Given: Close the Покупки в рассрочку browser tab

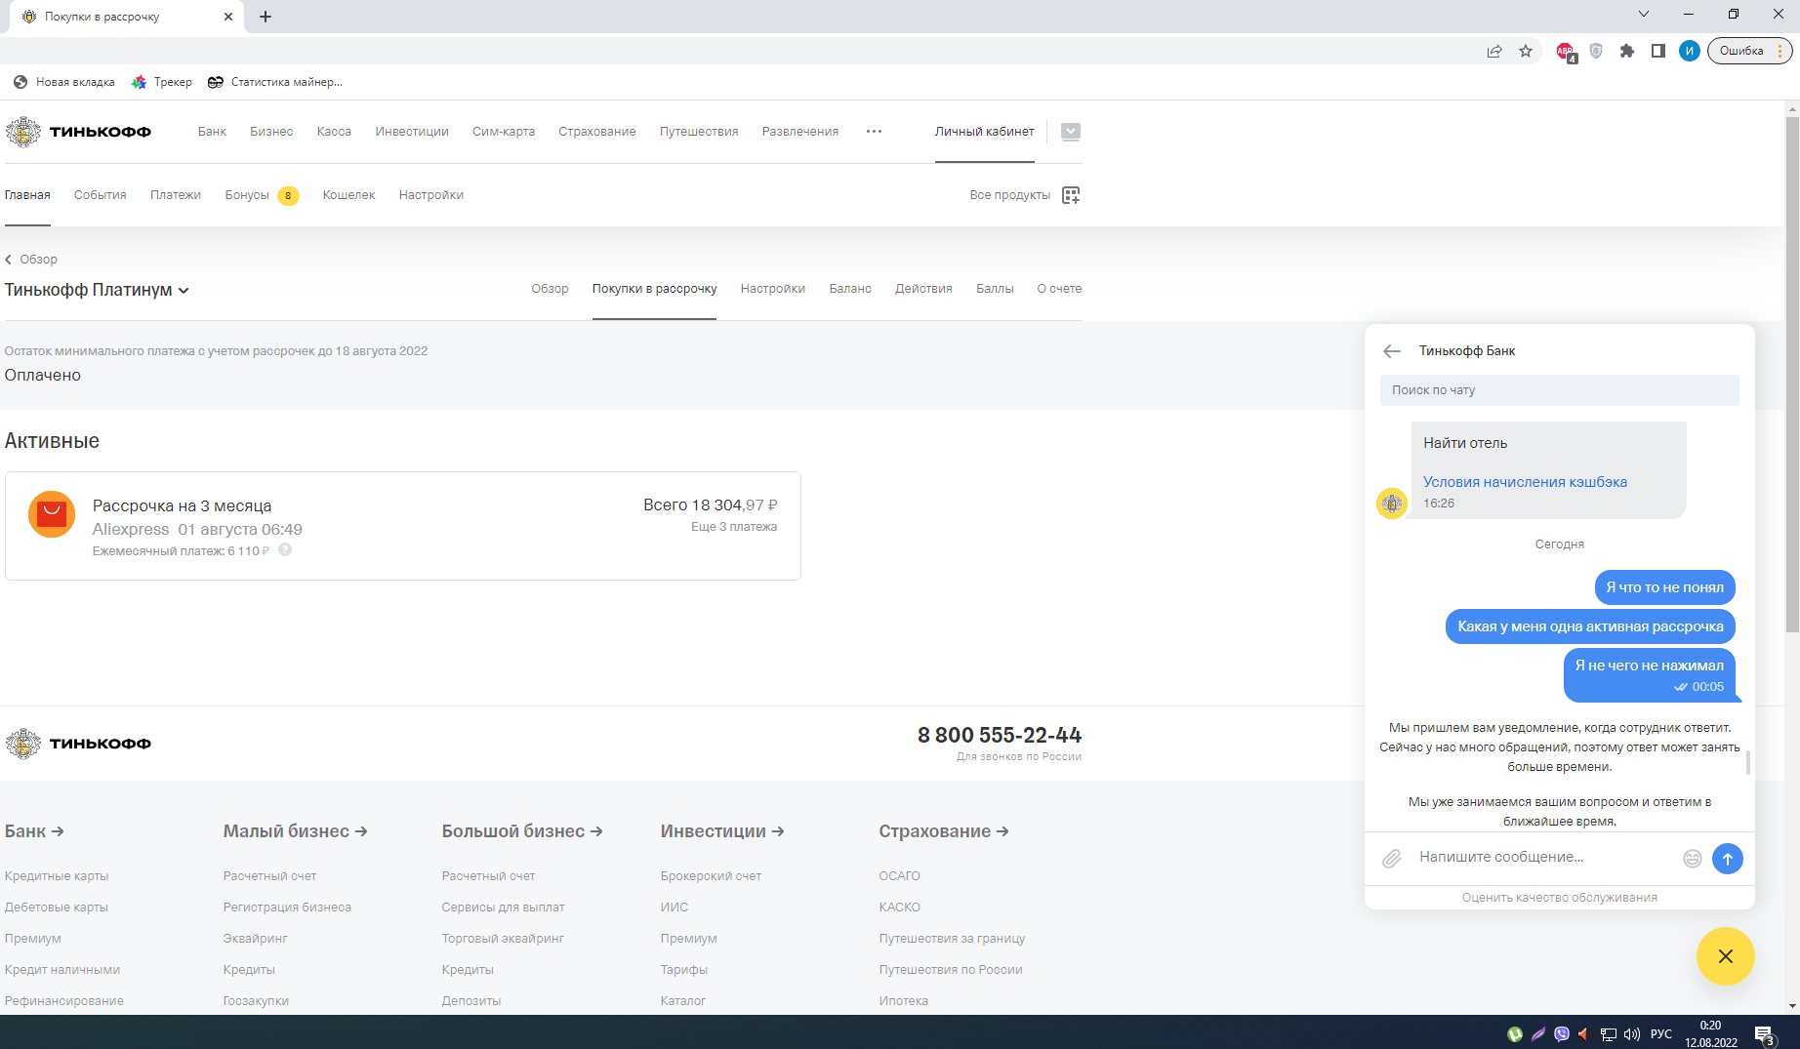Looking at the screenshot, I should [x=227, y=17].
